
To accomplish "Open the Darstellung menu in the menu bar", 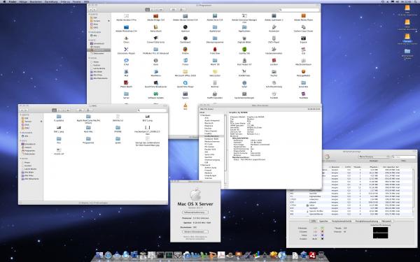I will [x=51, y=1].
